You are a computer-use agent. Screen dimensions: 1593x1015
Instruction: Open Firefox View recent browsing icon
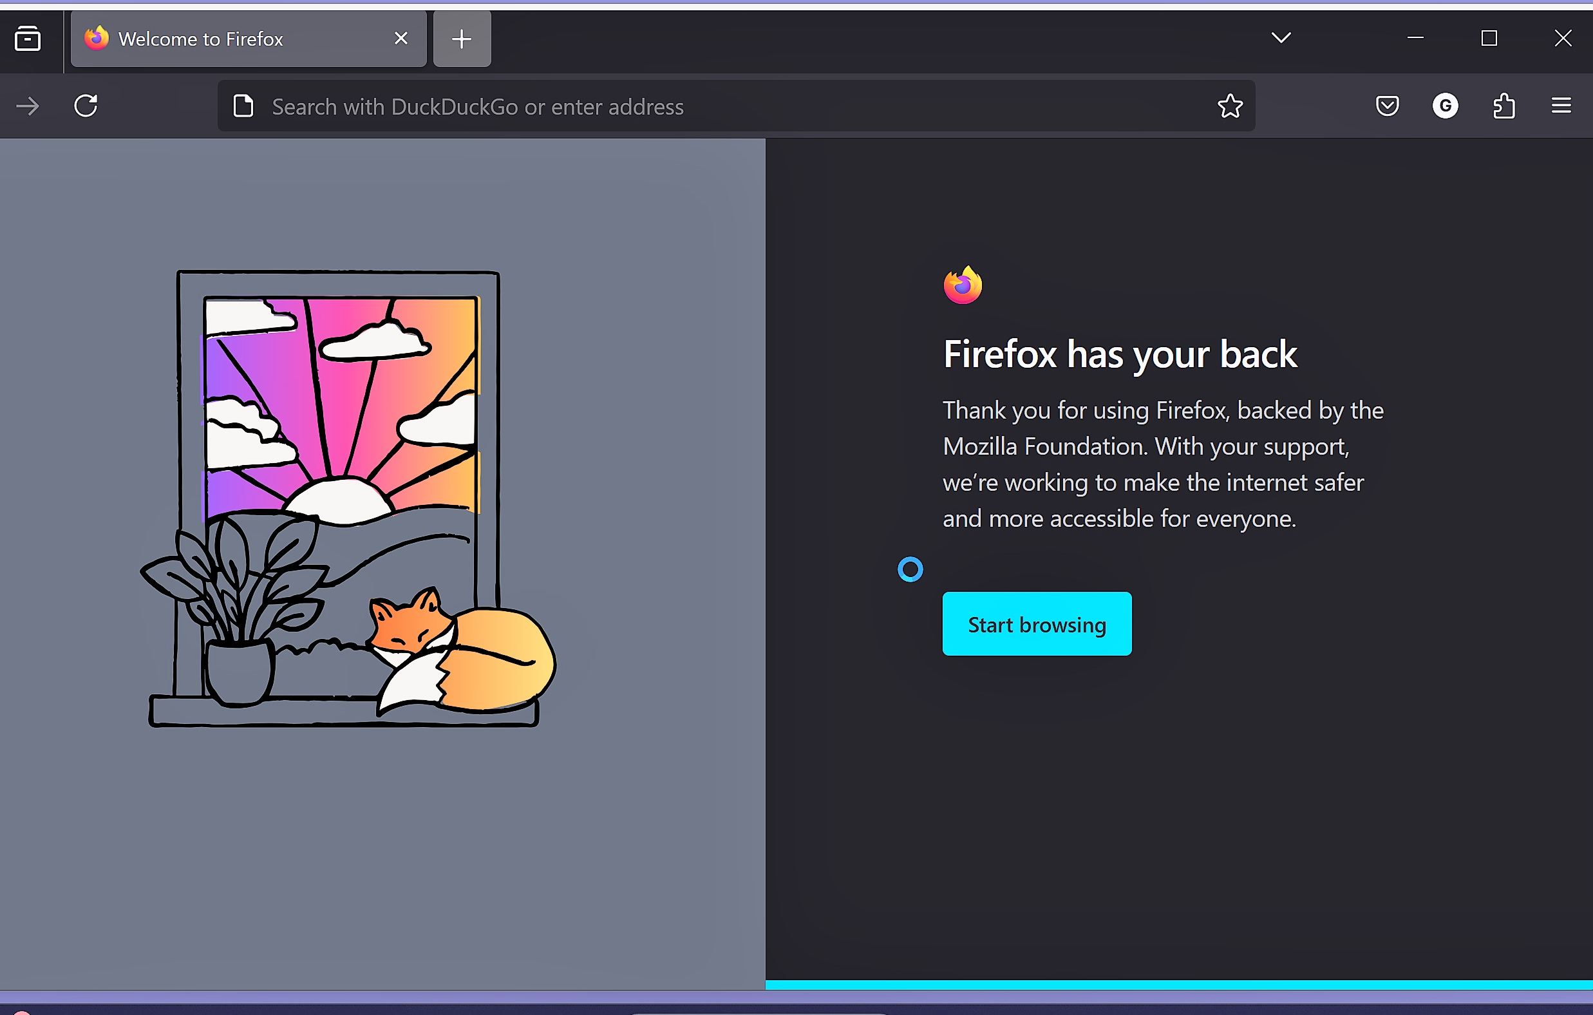pos(28,39)
